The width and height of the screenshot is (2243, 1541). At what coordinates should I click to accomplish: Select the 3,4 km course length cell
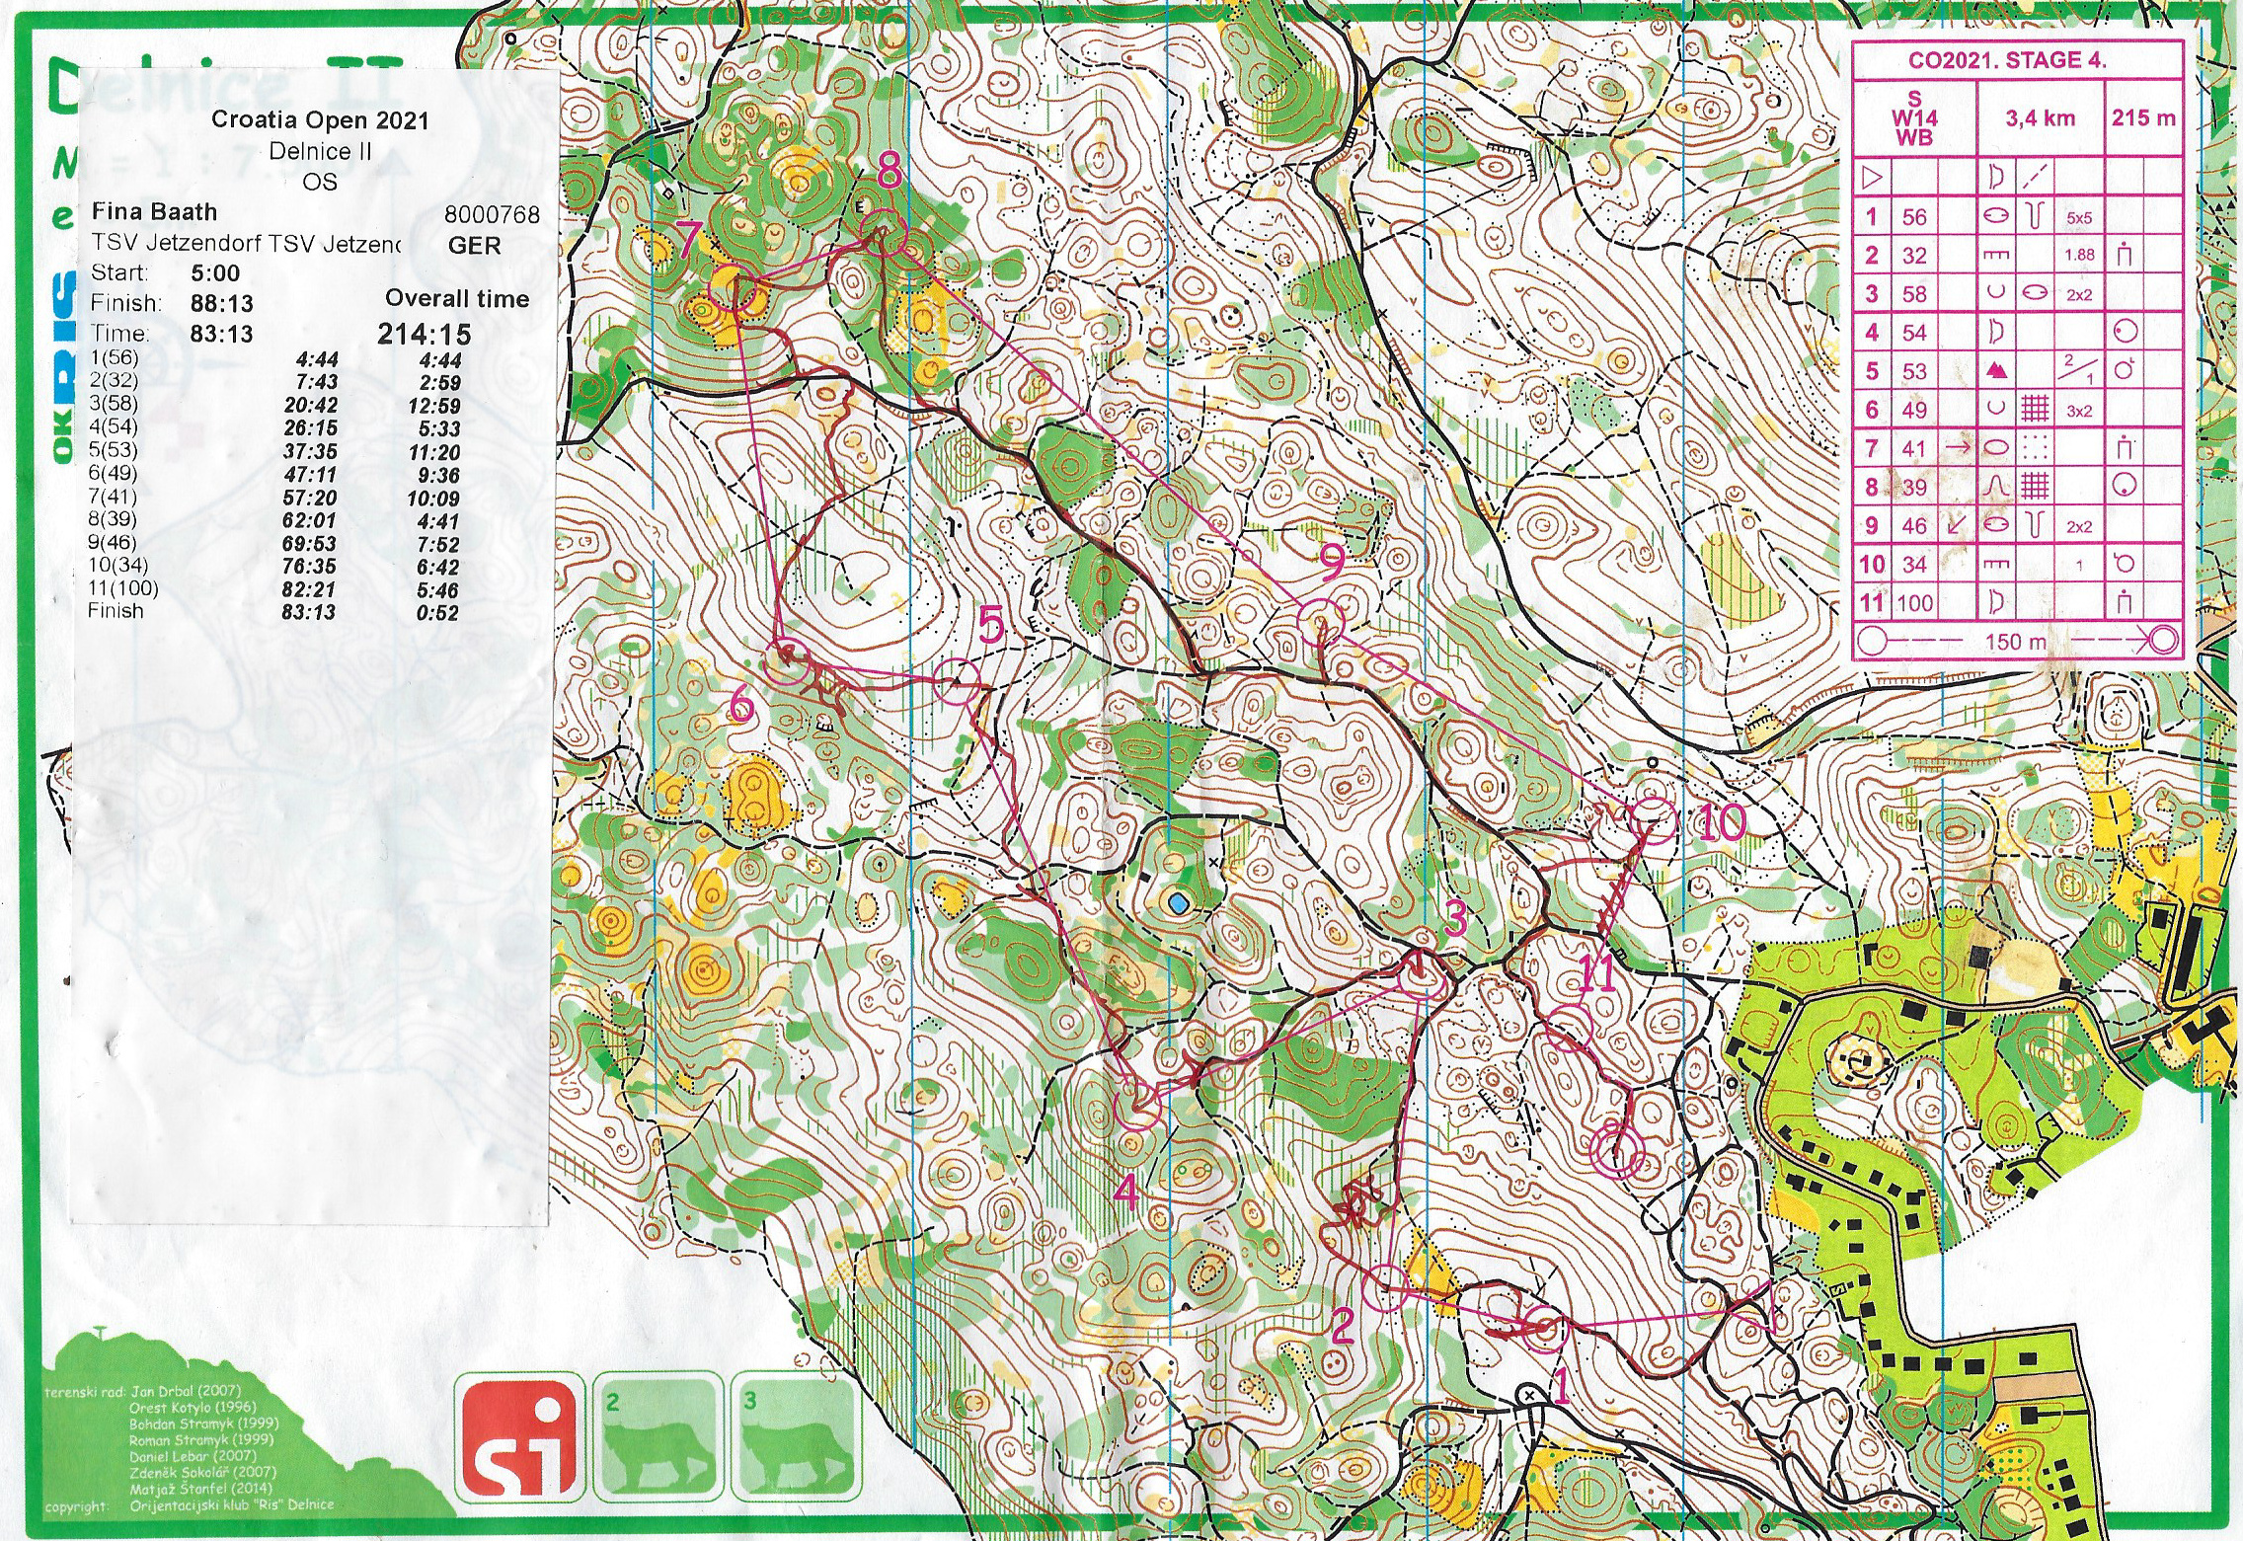click(x=2040, y=118)
